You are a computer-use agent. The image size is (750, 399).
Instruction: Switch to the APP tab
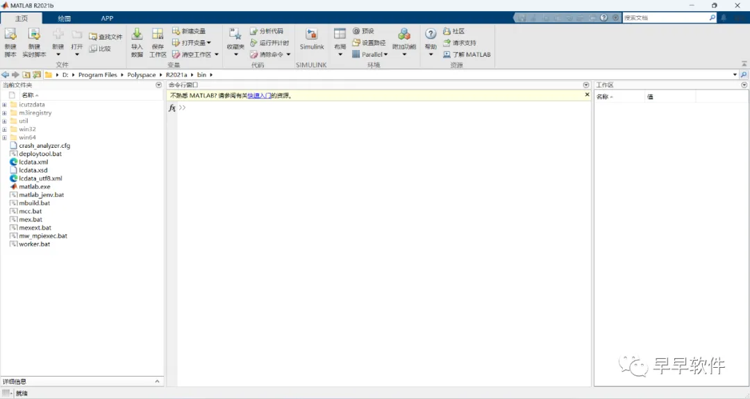point(107,18)
